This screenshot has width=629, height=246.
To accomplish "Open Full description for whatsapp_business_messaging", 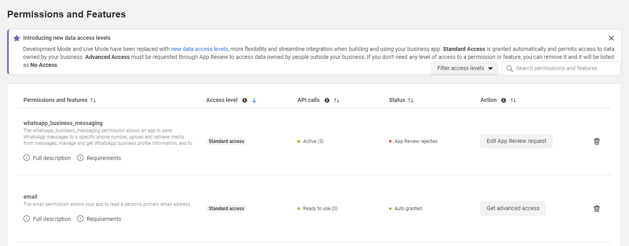I will coord(47,158).
